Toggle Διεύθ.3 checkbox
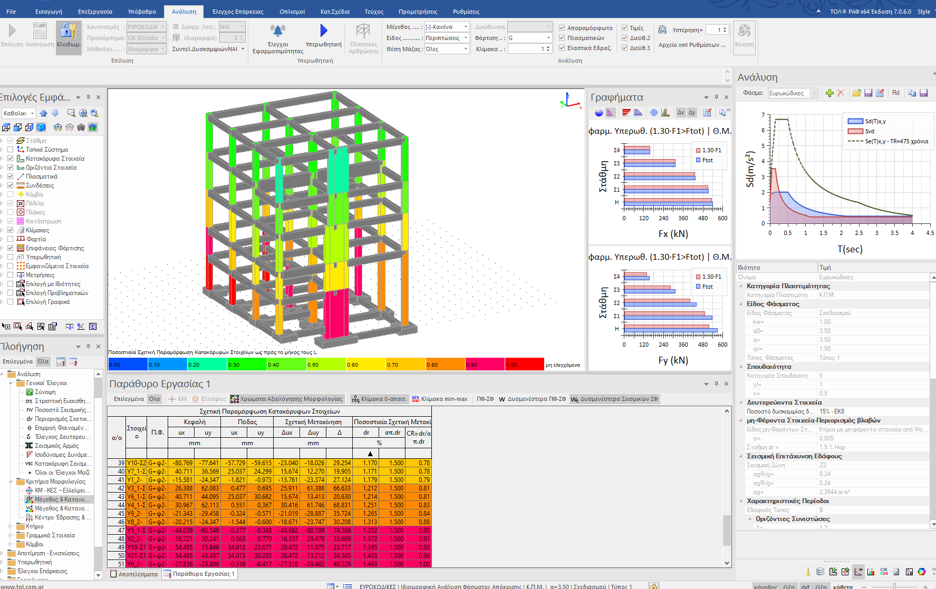Screen dimensions: 936x589 pyautogui.click(x=625, y=48)
